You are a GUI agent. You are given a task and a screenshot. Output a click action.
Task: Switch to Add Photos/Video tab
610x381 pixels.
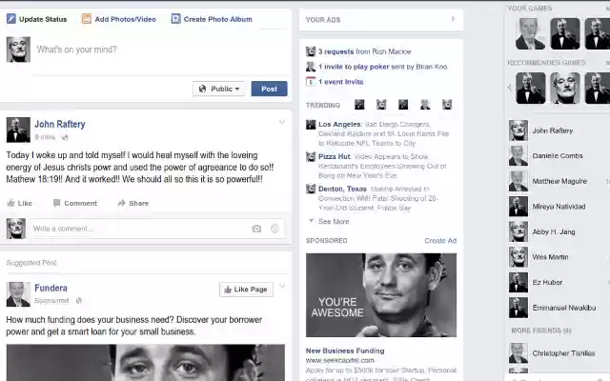pyautogui.click(x=119, y=19)
